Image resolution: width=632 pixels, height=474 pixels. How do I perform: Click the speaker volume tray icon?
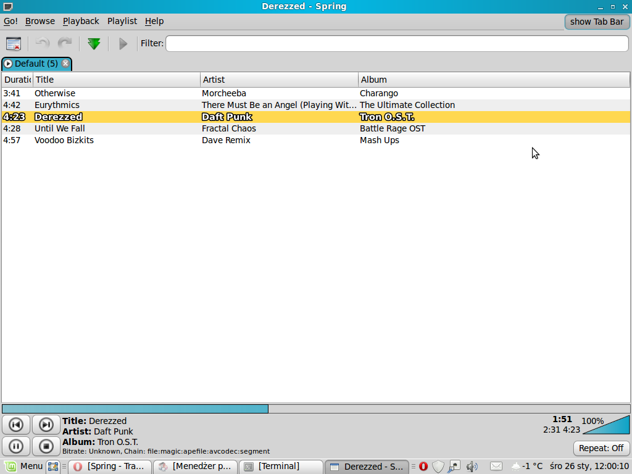(472, 467)
